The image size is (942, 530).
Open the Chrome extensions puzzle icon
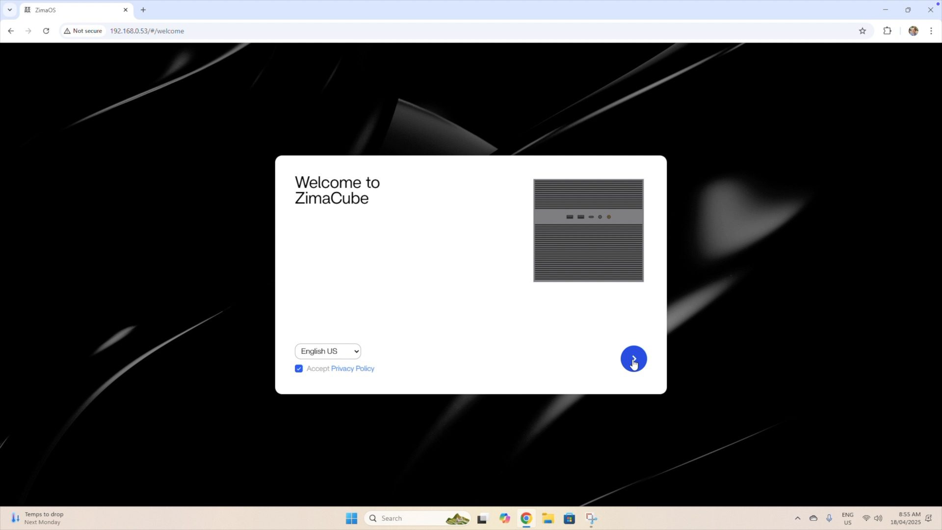pyautogui.click(x=887, y=31)
